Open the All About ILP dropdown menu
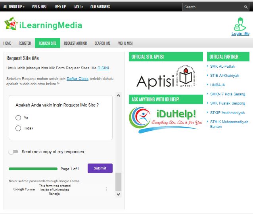Viewport: 253px width, 215px height. (x=14, y=7)
